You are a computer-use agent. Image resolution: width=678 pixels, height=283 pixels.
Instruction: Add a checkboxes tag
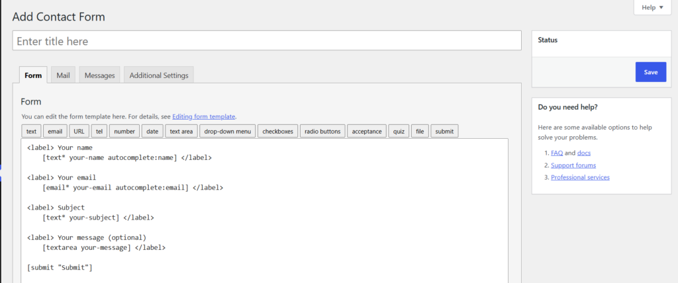277,132
